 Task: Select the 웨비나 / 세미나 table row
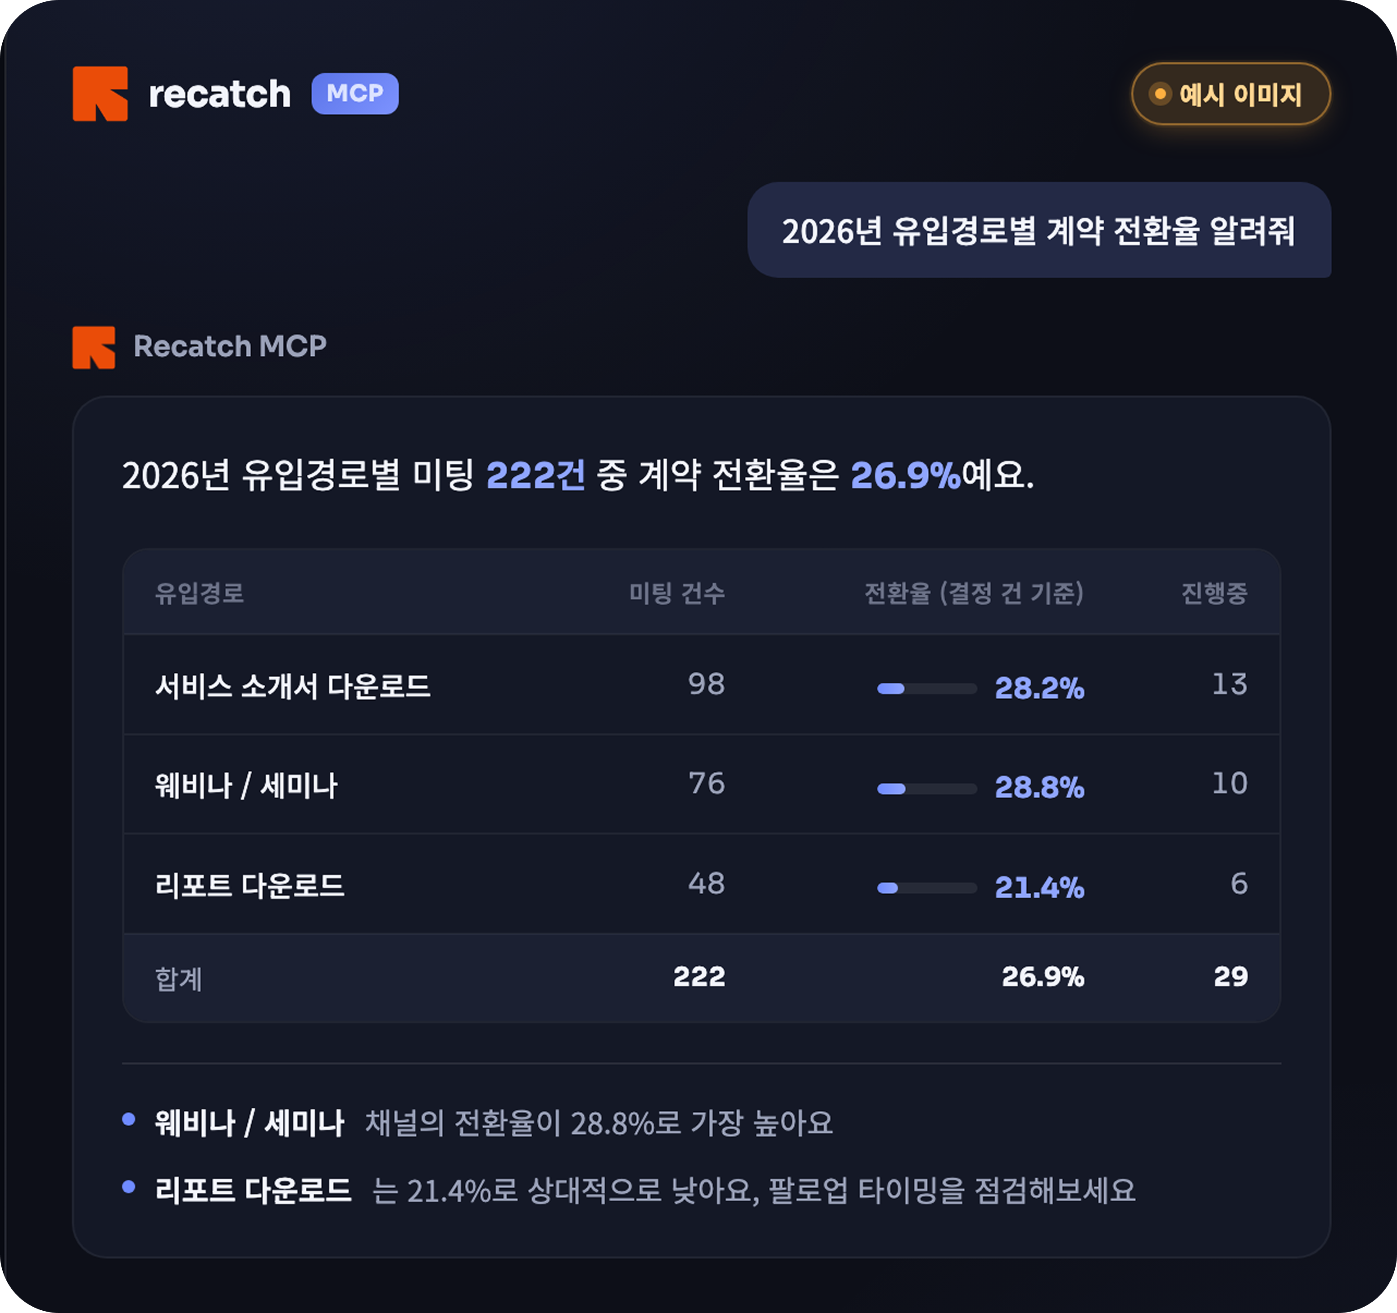[x=701, y=784]
